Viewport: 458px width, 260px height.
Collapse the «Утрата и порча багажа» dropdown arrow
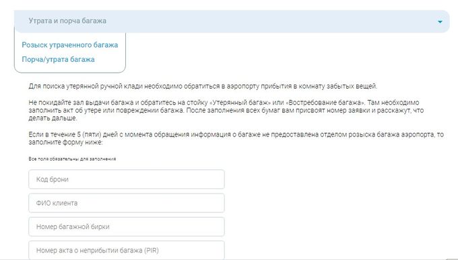pyautogui.click(x=440, y=22)
